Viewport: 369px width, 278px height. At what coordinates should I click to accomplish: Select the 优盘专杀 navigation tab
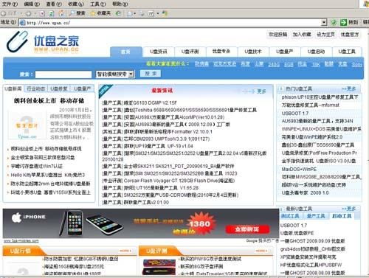click(x=221, y=52)
